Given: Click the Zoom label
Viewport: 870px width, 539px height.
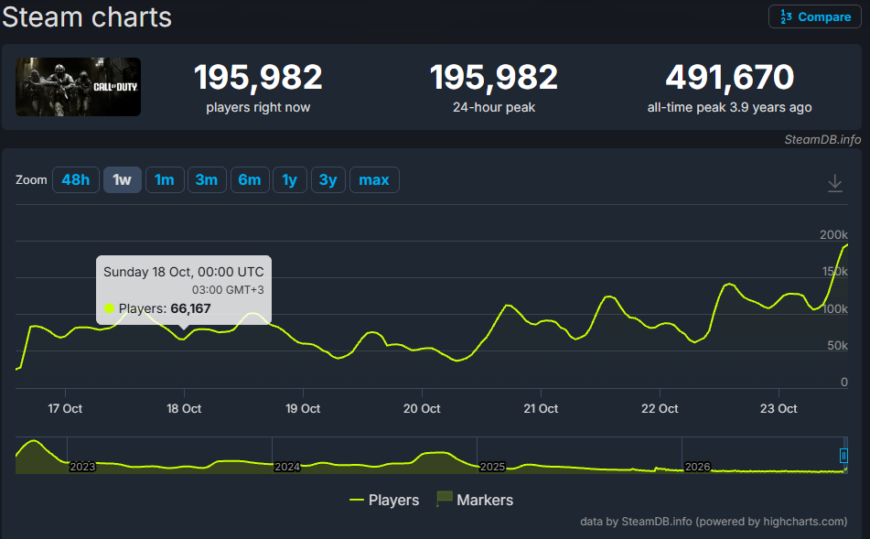Looking at the screenshot, I should pyautogui.click(x=31, y=180).
